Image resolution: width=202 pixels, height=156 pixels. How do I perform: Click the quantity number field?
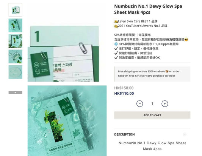152,103
